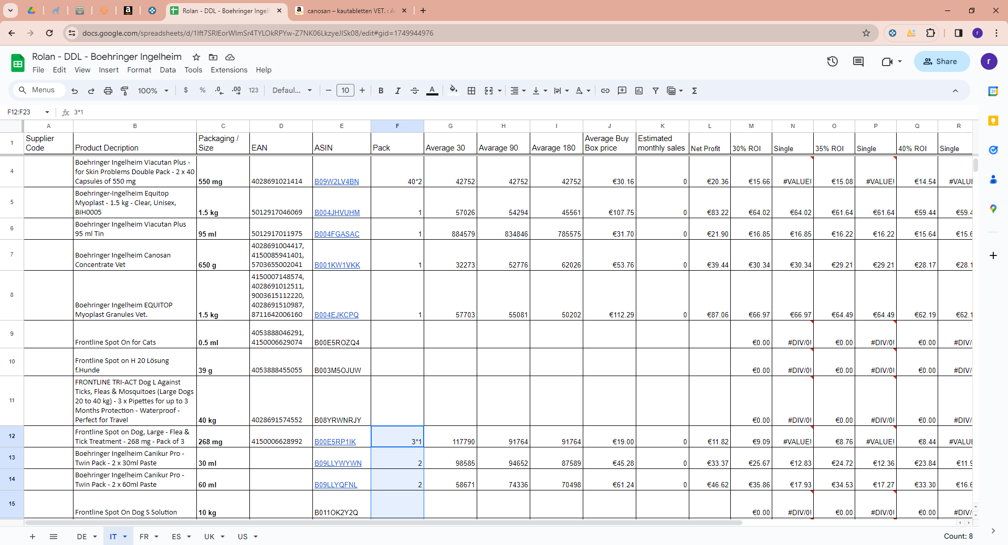The width and height of the screenshot is (1008, 545).
Task: Open the text color picker
Action: pos(432,91)
